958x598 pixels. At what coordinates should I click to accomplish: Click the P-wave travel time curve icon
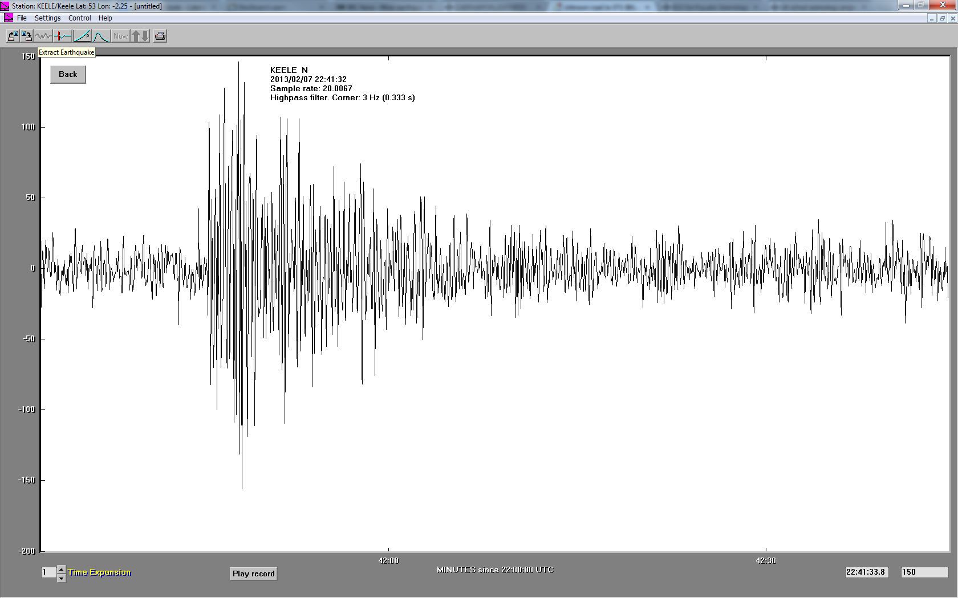(x=82, y=36)
